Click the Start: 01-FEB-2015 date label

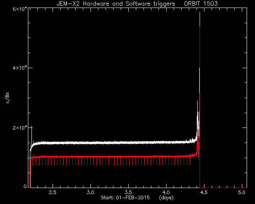pyautogui.click(x=125, y=198)
